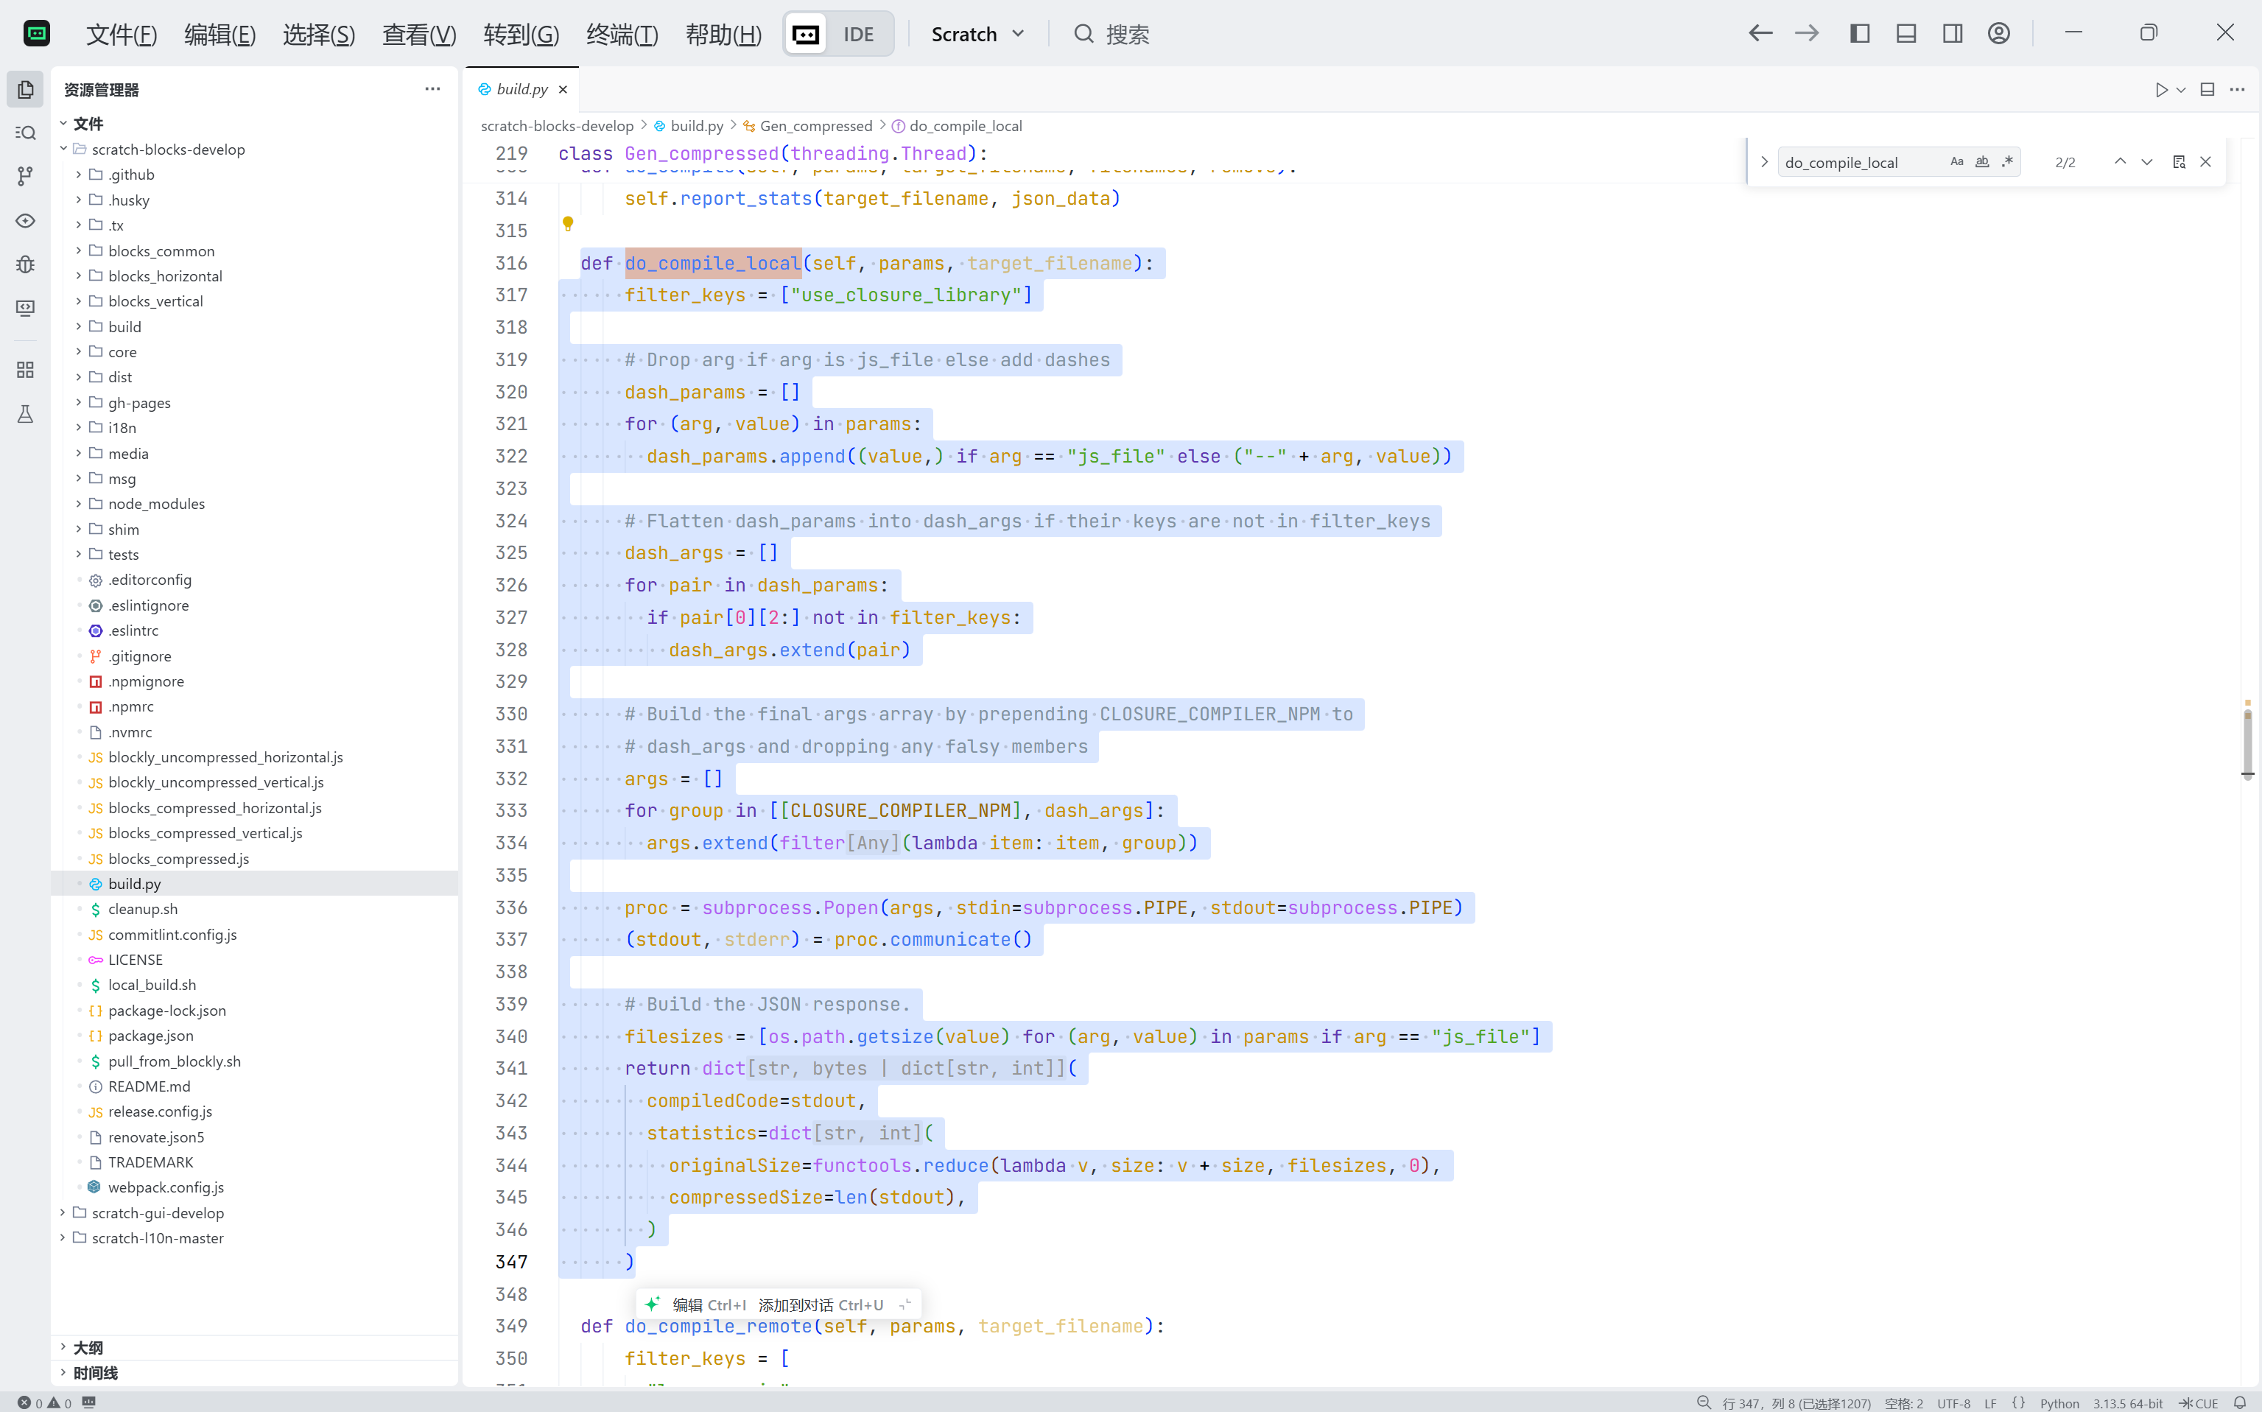Click the notification bell in the status bar

point(2240,1402)
